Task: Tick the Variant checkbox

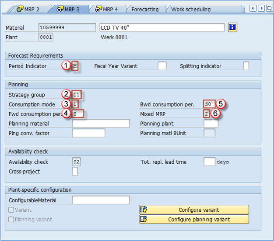Action: coord(11,210)
